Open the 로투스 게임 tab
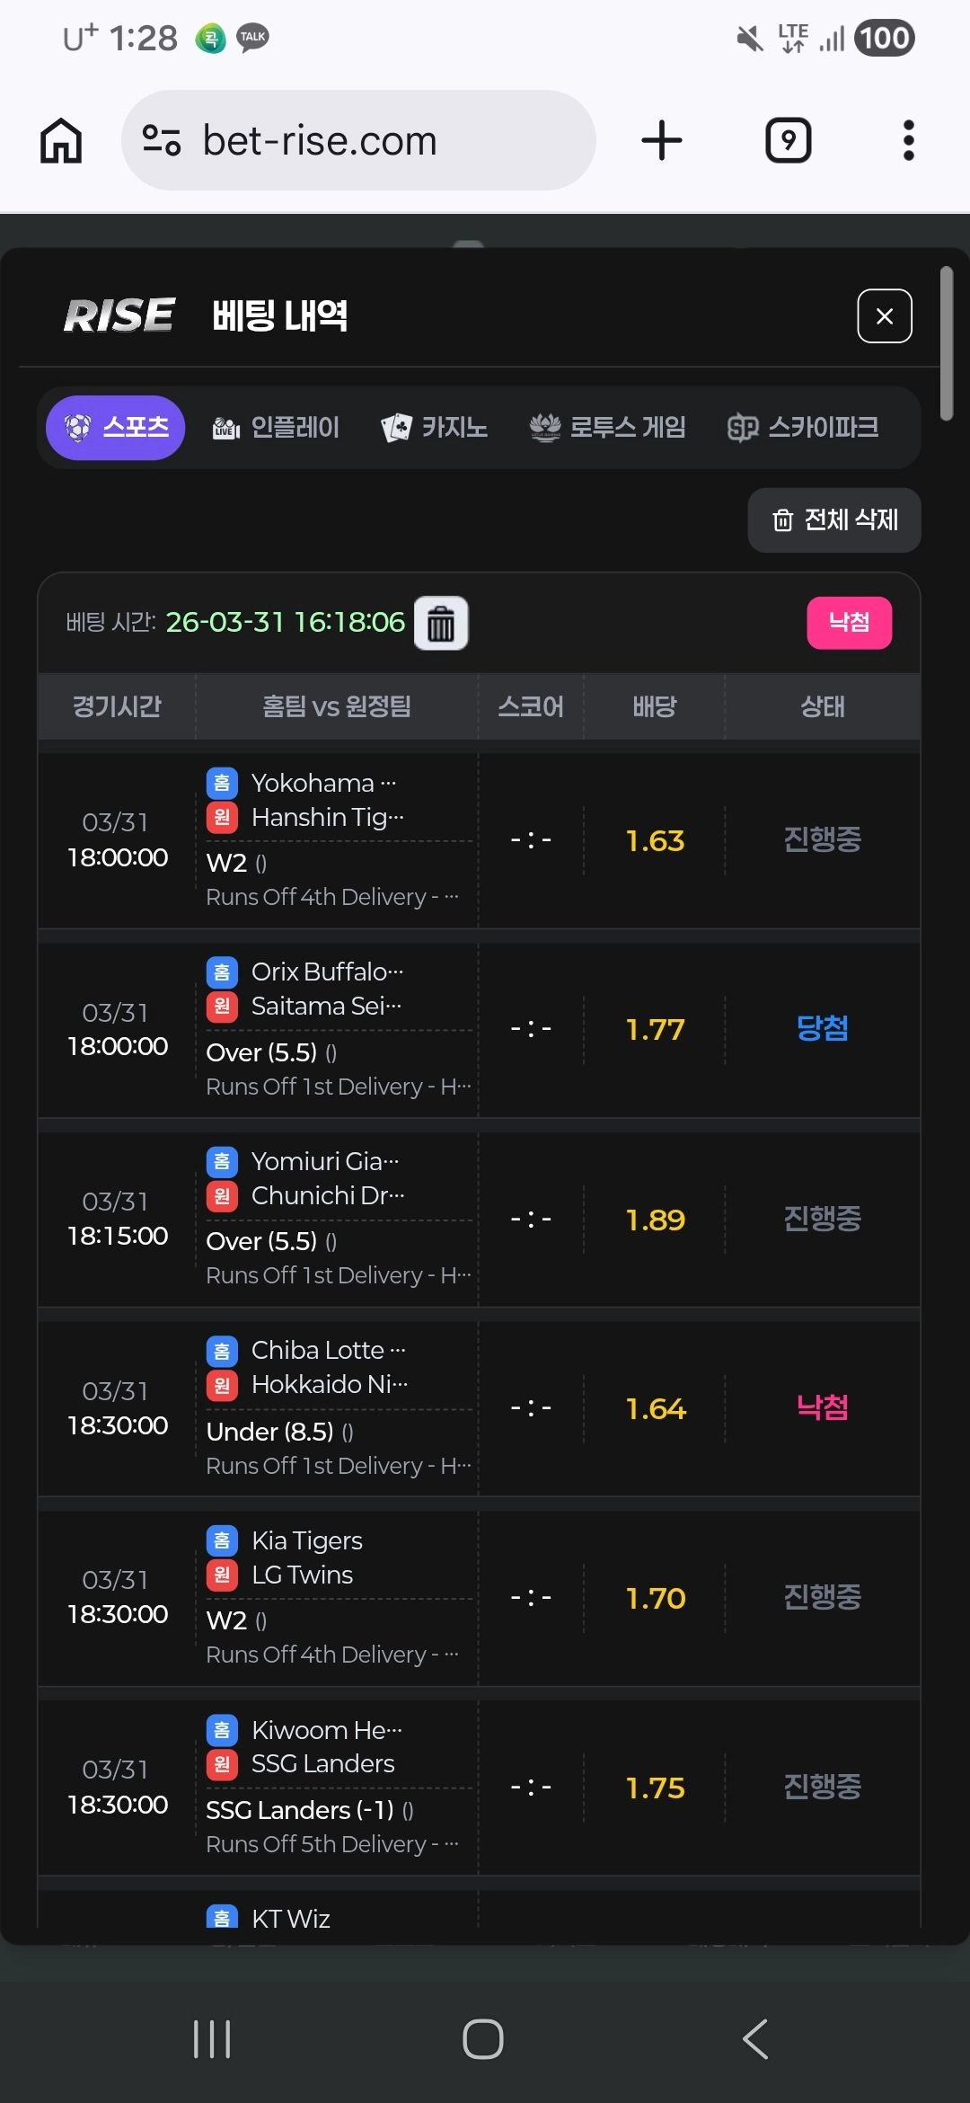Image resolution: width=970 pixels, height=2103 pixels. point(608,428)
